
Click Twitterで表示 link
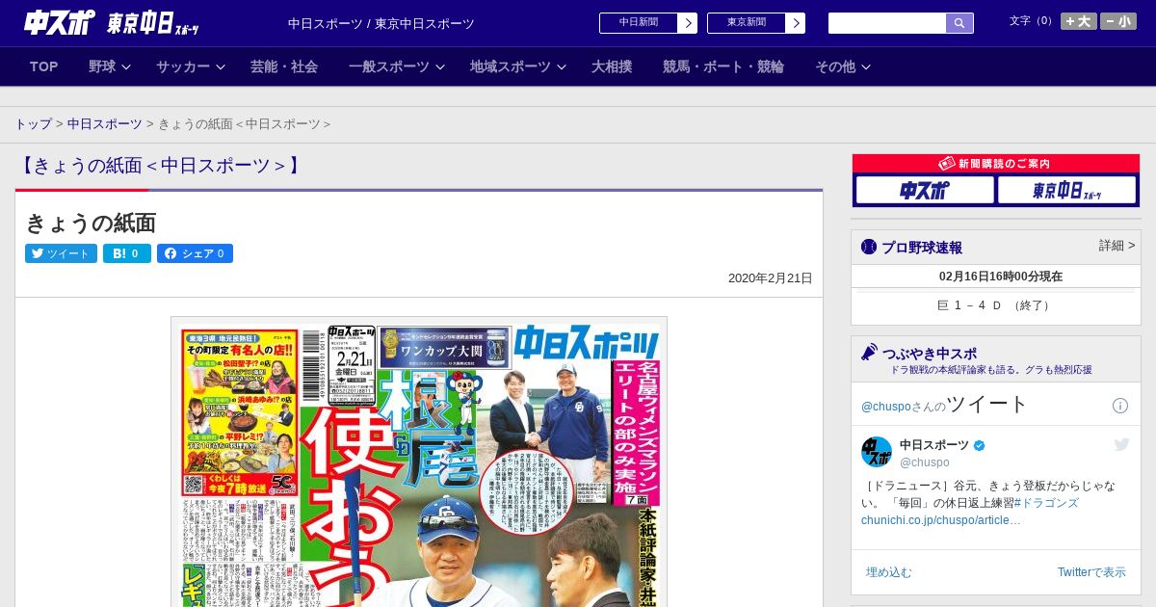tap(1091, 572)
